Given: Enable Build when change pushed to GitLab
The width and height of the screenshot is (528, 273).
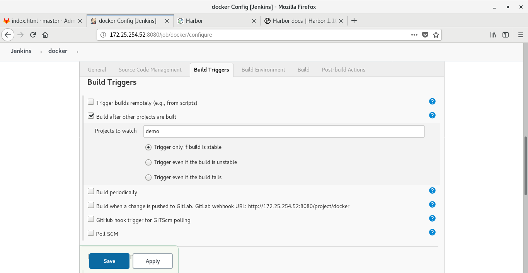Looking at the screenshot, I should [91, 205].
